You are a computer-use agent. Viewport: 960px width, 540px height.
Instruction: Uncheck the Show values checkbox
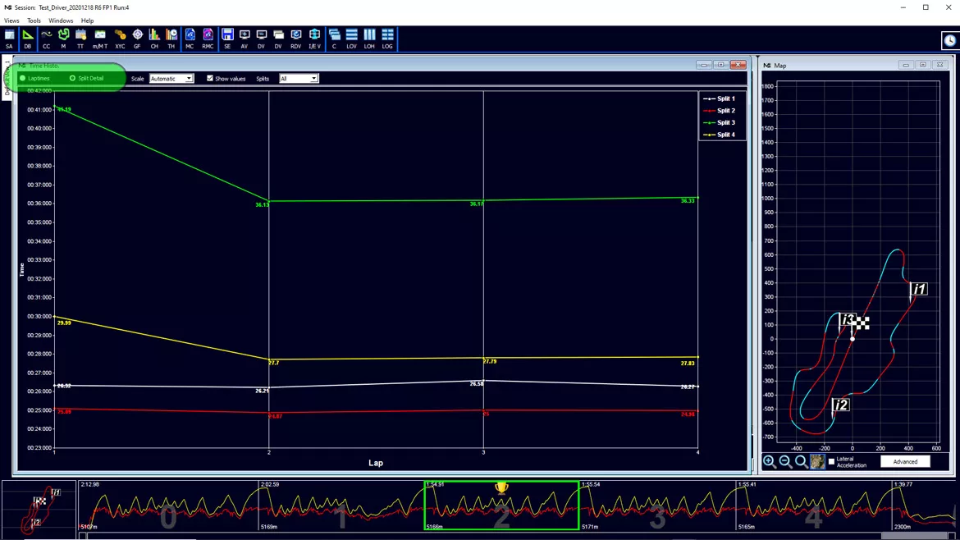(210, 78)
